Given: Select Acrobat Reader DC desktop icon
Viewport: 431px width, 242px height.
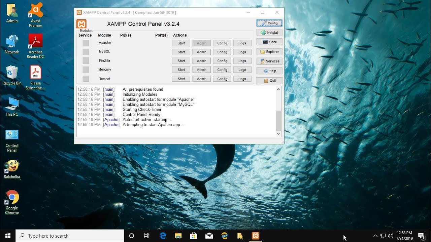Looking at the screenshot, I should point(35,46).
